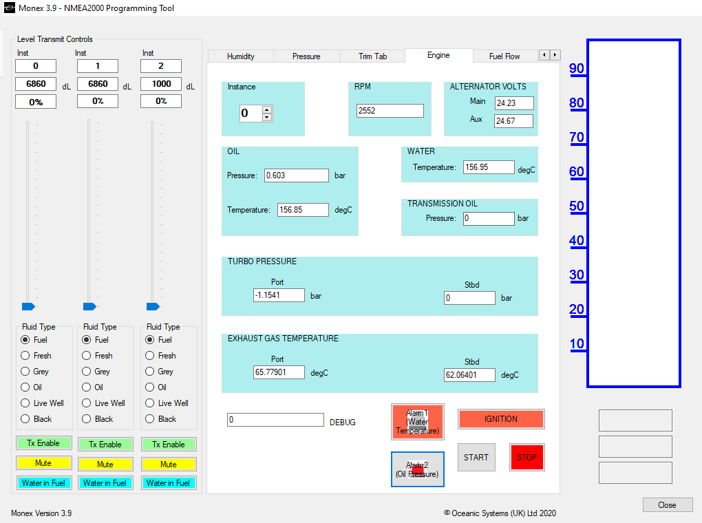Click the START engine button
This screenshot has height=523, width=702.
click(476, 457)
